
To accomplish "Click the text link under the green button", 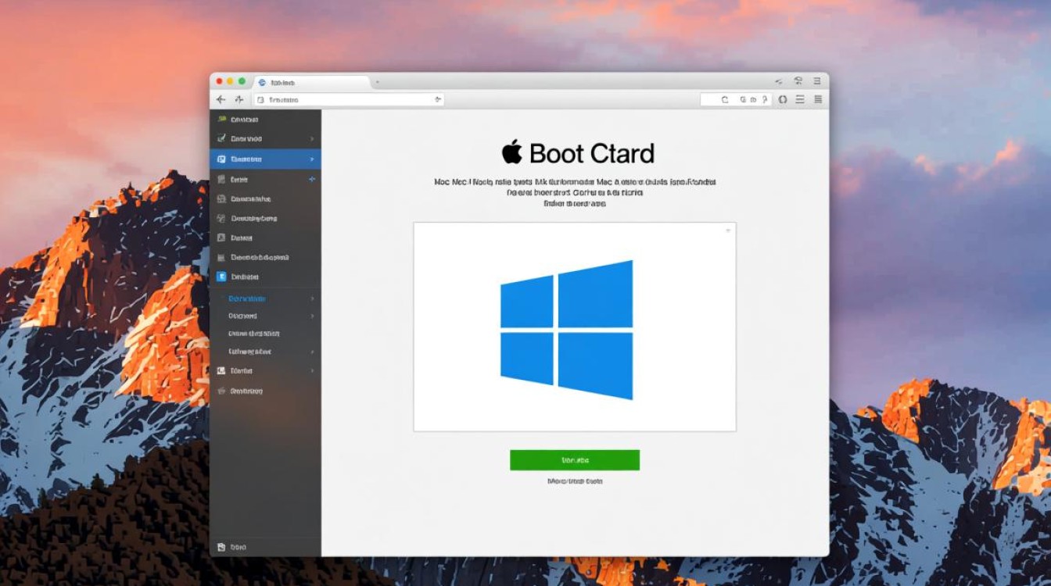I will (x=575, y=481).
